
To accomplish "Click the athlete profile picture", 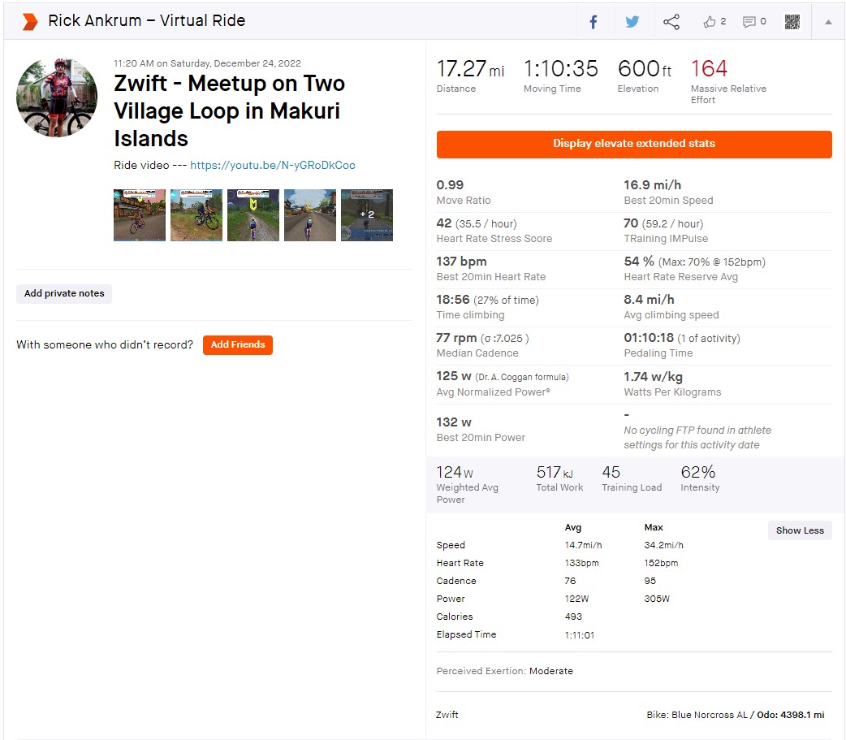I will pos(57,97).
